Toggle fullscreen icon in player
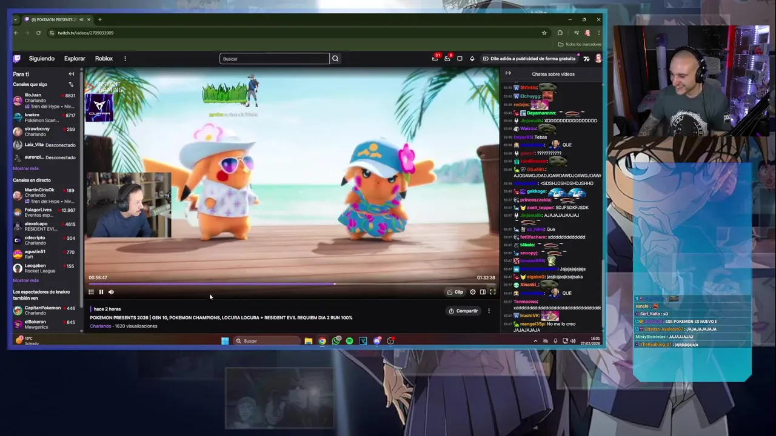This screenshot has height=436, width=776. coord(492,292)
